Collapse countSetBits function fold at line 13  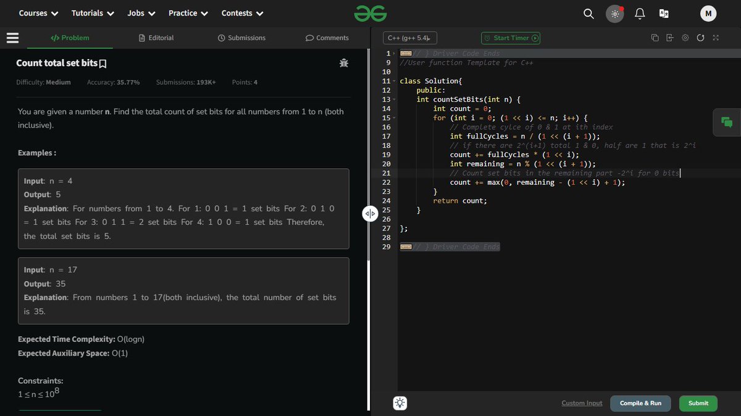click(395, 100)
